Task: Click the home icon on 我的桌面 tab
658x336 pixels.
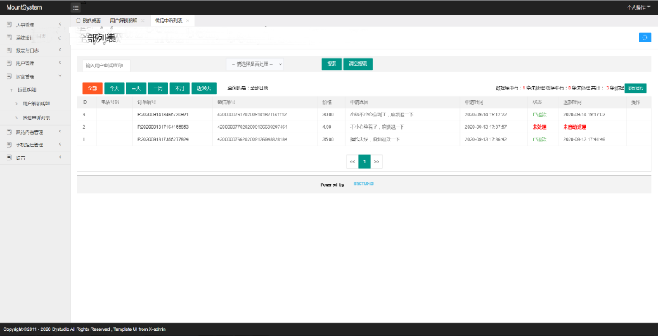Action: click(x=79, y=20)
